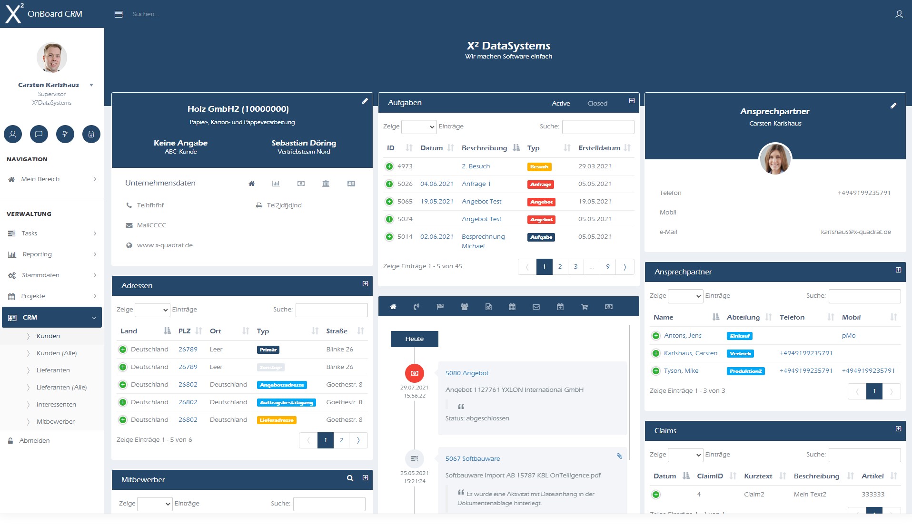Open the Angebot Test link for task 5065
Screen dimensions: 912x525
click(x=481, y=202)
